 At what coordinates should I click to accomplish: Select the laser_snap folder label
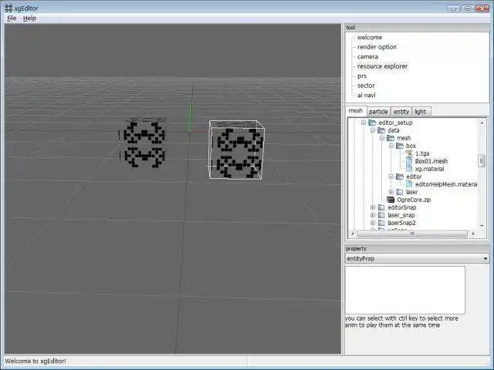(401, 215)
